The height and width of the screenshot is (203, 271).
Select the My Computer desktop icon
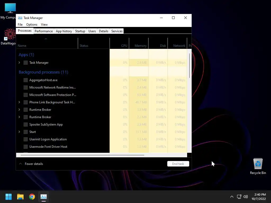(10, 11)
